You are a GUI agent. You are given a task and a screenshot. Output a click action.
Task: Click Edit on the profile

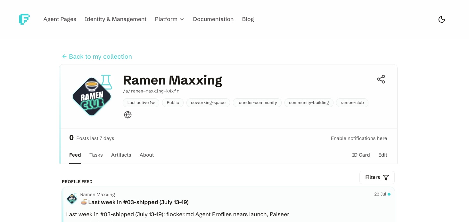pyautogui.click(x=383, y=155)
